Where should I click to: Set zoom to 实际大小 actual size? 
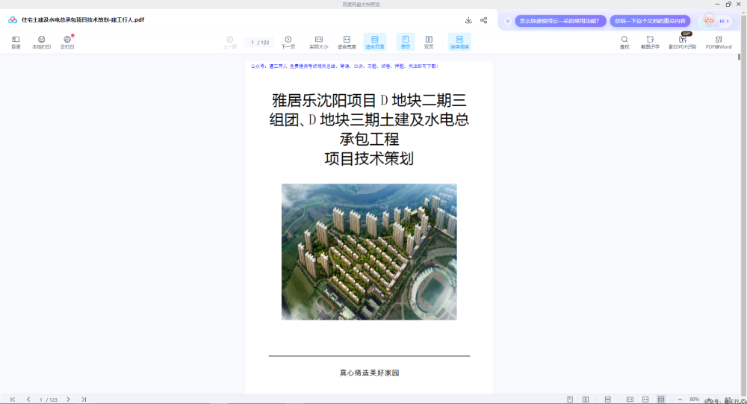pos(319,42)
